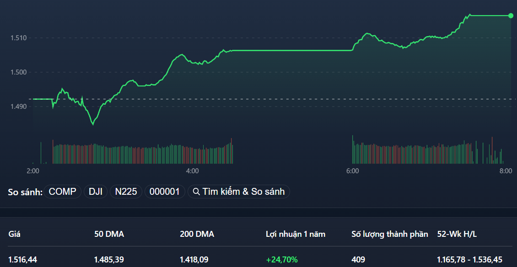Click the "52-Wk H/L" header
517x267 pixels.
[x=457, y=234]
